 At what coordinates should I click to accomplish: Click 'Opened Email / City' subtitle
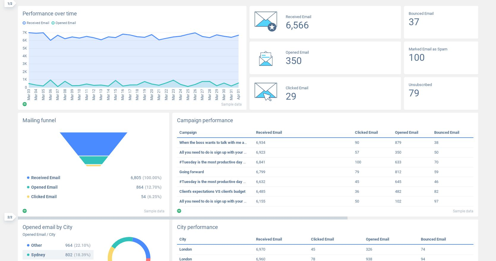[39, 235]
